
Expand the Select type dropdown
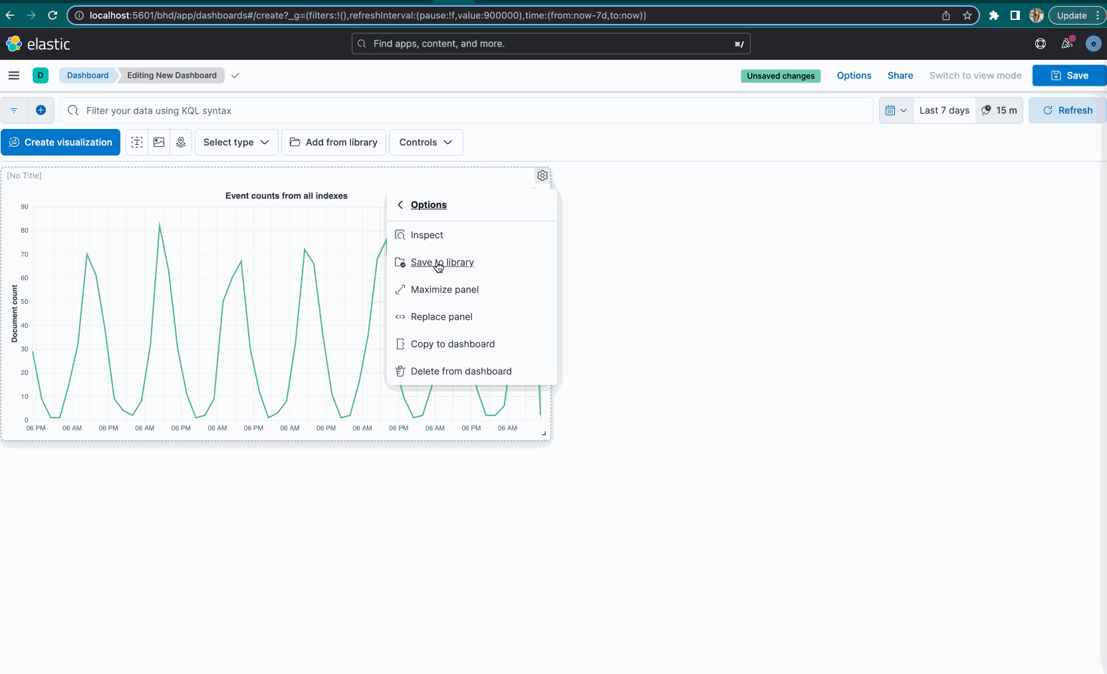pos(236,142)
